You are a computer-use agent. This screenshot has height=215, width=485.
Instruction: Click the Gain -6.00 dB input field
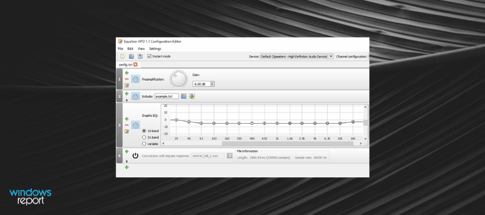[201, 84]
